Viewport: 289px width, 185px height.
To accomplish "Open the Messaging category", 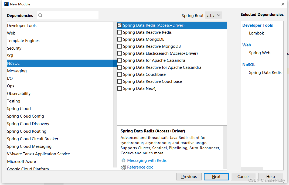I will [60, 71].
